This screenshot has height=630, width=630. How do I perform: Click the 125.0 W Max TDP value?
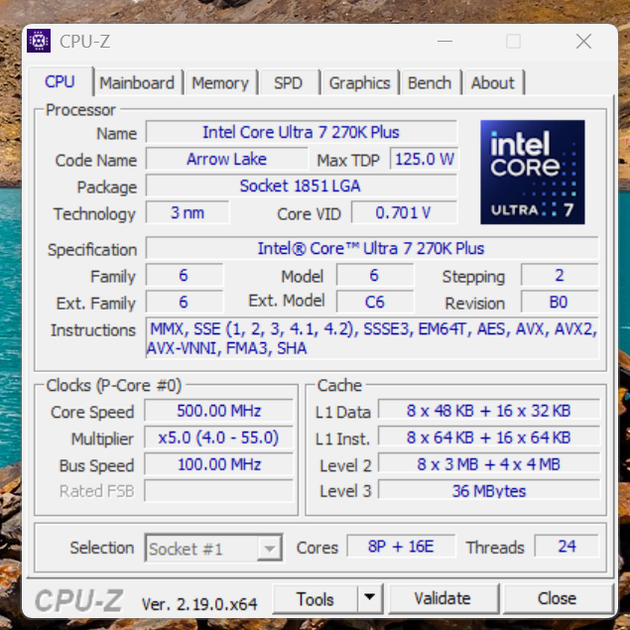(425, 159)
